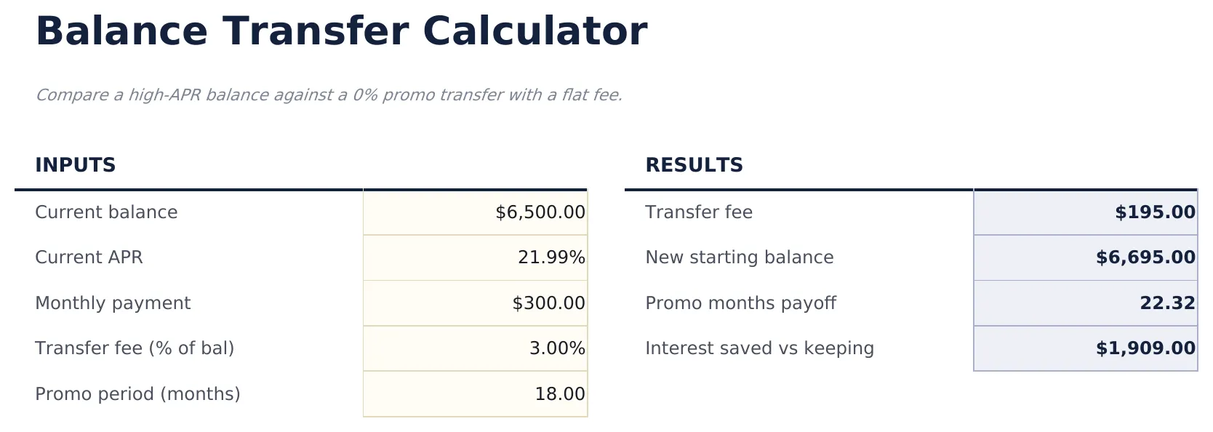Image resolution: width=1213 pixels, height=432 pixels.
Task: Click the New starting balance label
Action: point(739,257)
